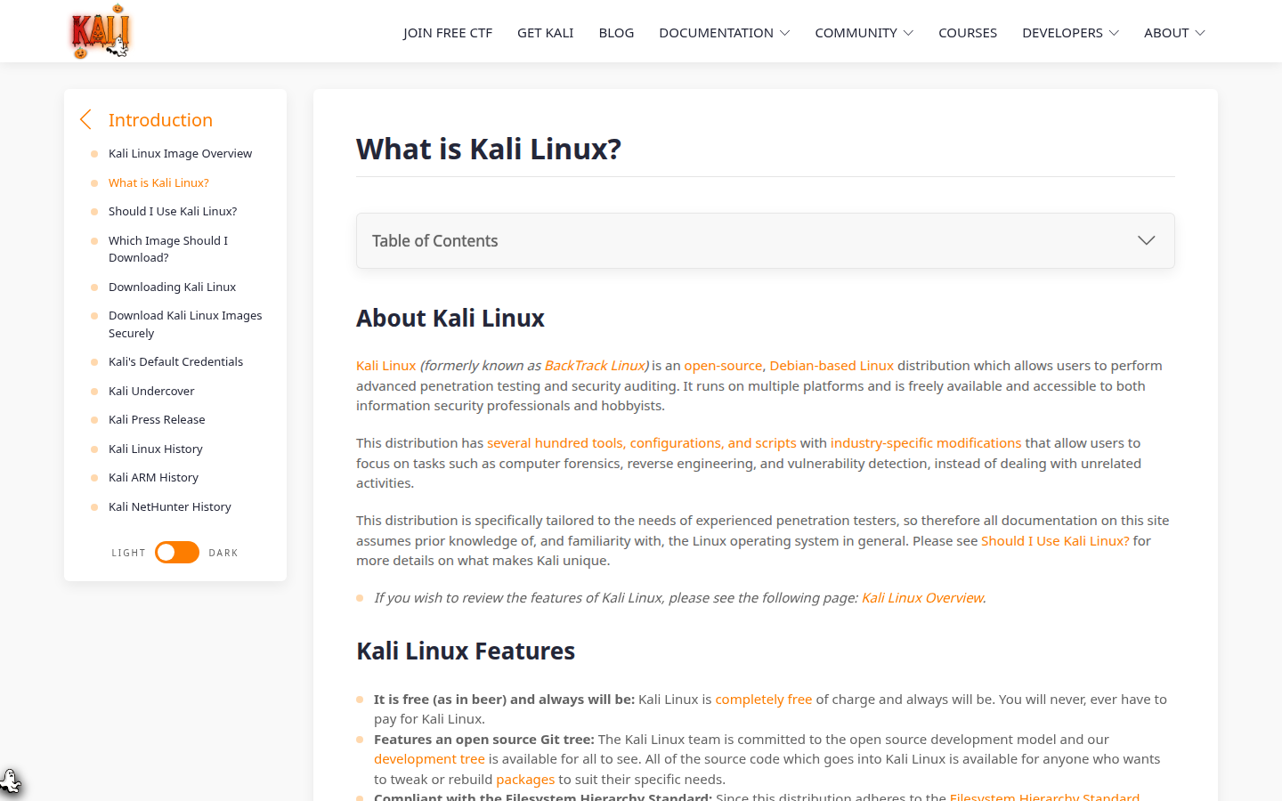This screenshot has height=801, width=1282.
Task: Click the Kali Linux Features heading
Action: pos(466,651)
